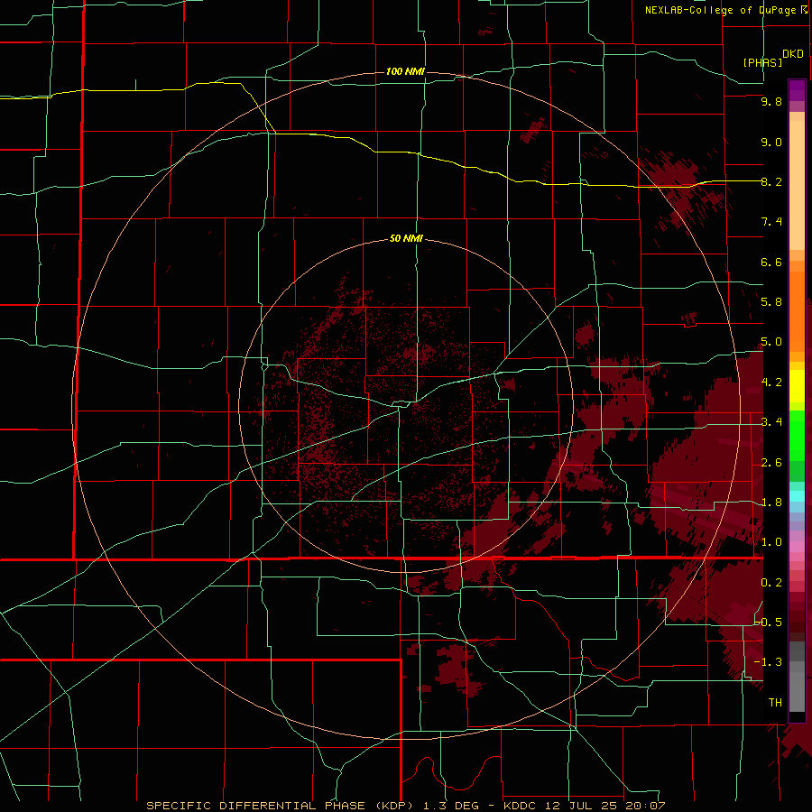Select the 0.2 scale value

click(x=771, y=583)
